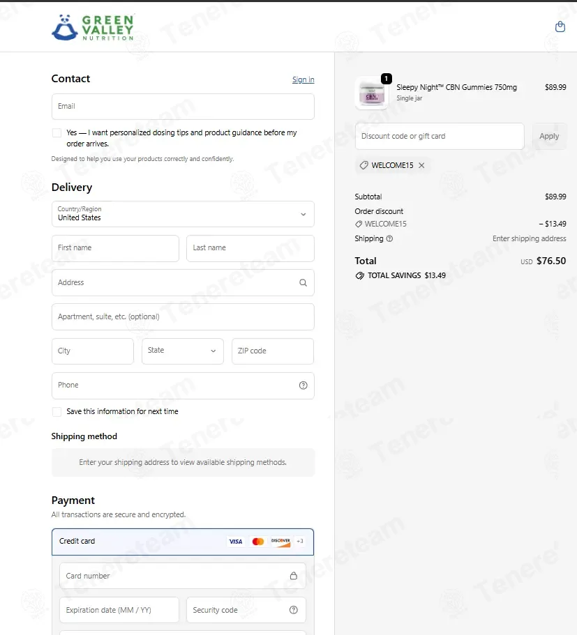Click the Subtotal $89.99 value
577x635 pixels.
click(x=555, y=197)
